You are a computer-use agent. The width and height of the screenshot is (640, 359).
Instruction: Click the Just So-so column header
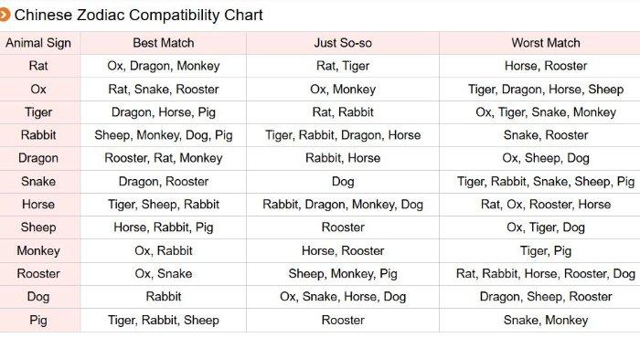coord(343,43)
